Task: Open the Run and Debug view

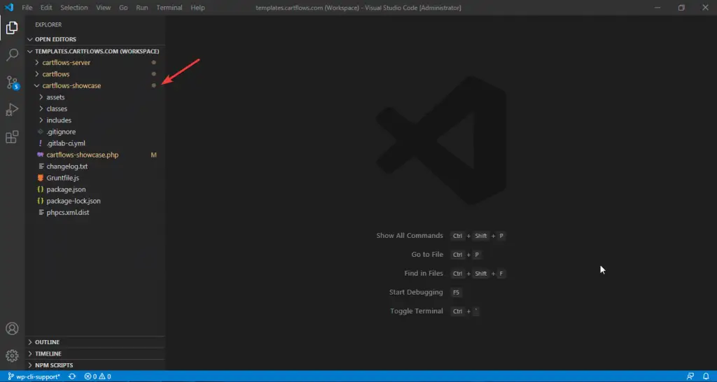Action: (x=12, y=110)
